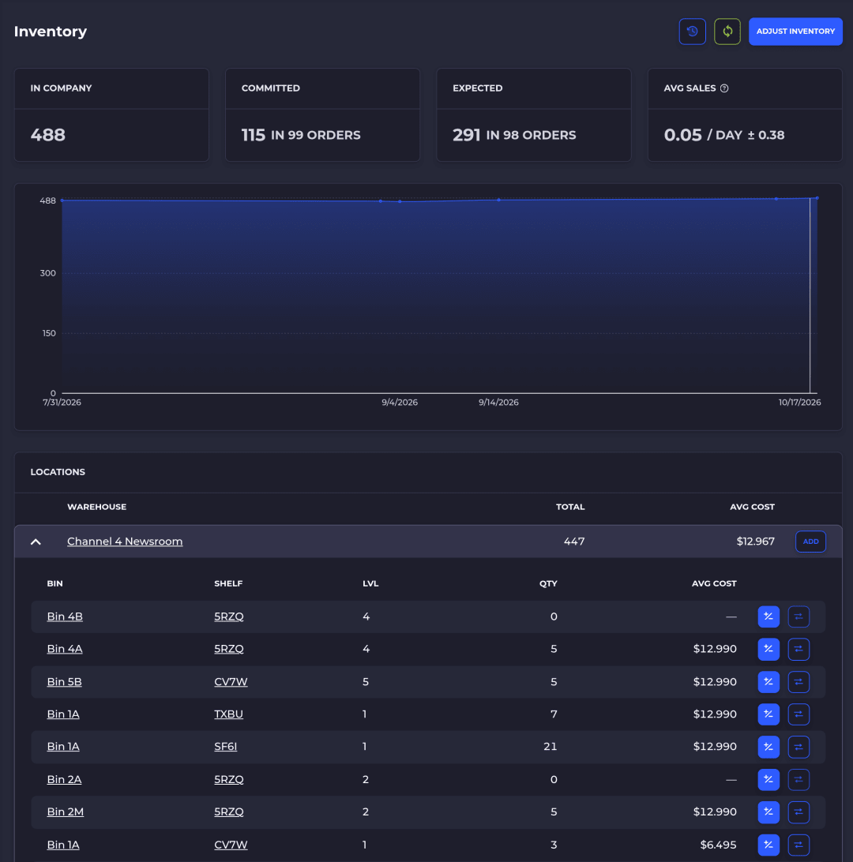Adjust quantity icon in Bin 4B row

(x=768, y=617)
